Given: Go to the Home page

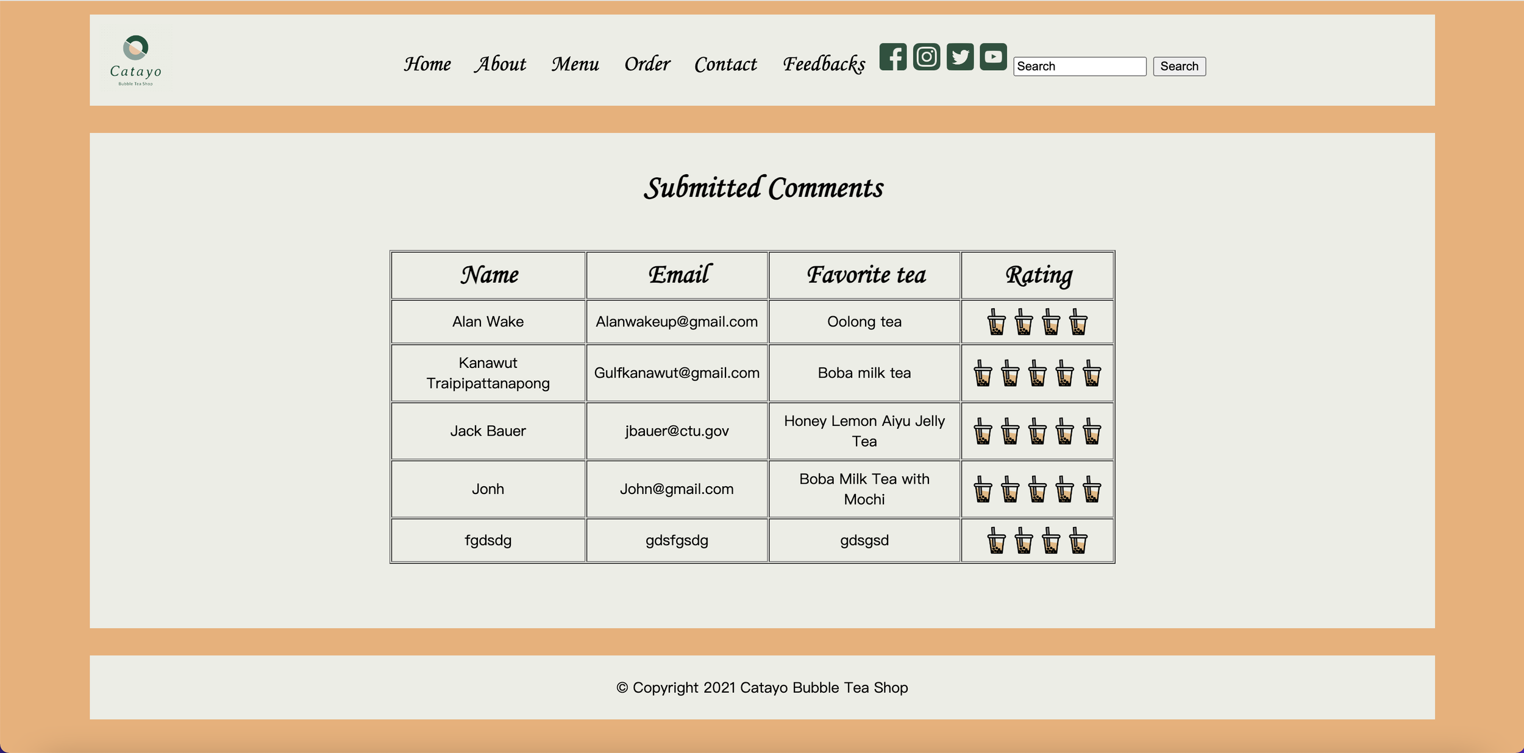Looking at the screenshot, I should [427, 64].
